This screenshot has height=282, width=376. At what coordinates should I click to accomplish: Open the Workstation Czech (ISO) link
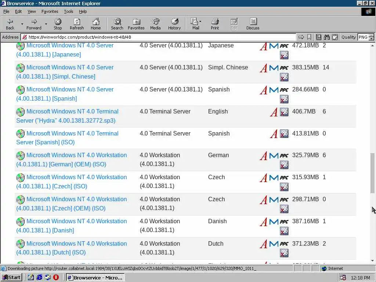[72, 182]
